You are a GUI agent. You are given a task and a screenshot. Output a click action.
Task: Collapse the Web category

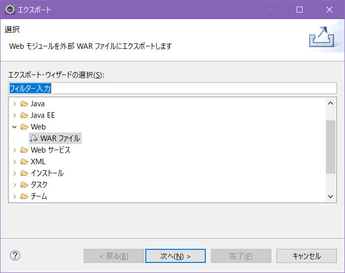click(15, 127)
